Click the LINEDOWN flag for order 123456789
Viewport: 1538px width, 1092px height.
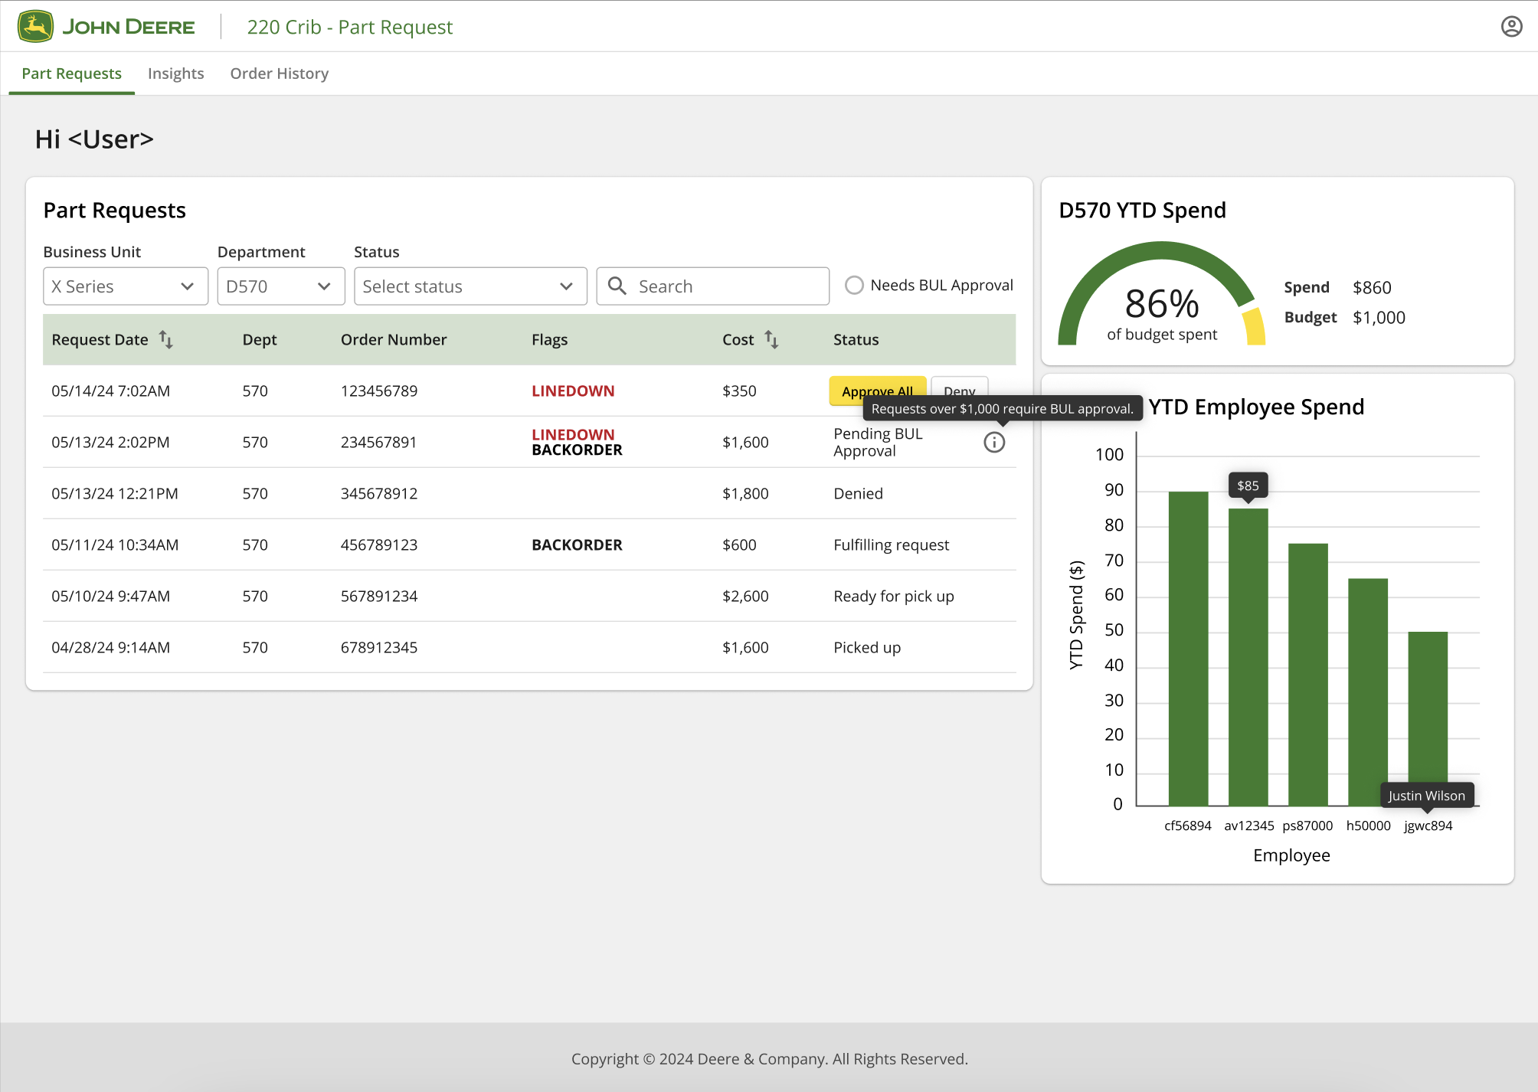click(573, 391)
